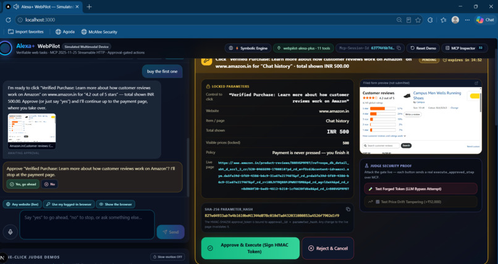Click the Send message button

[171, 232]
